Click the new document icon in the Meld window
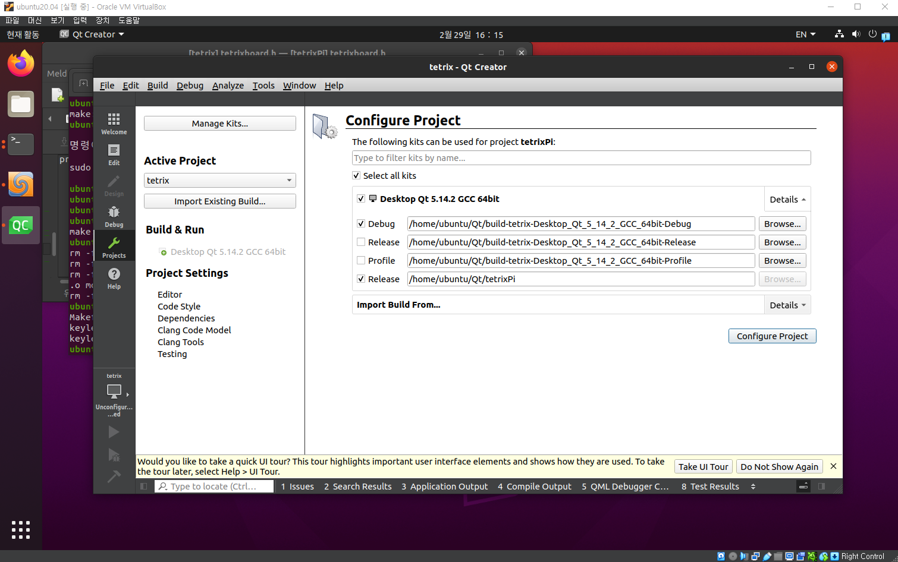898x562 pixels. point(57,94)
